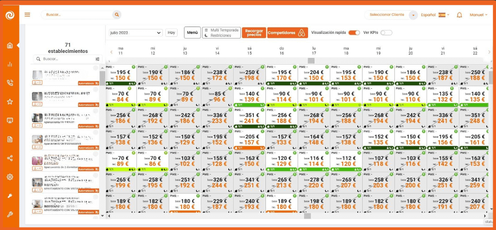This screenshot has height=230, width=496.
Task: Click the phone icon in the sidebar
Action: pos(10,83)
